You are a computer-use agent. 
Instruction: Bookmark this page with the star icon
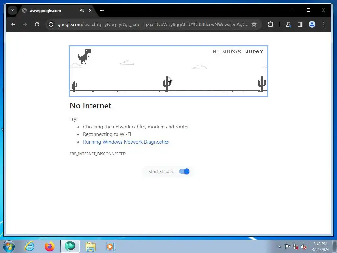pos(254,24)
